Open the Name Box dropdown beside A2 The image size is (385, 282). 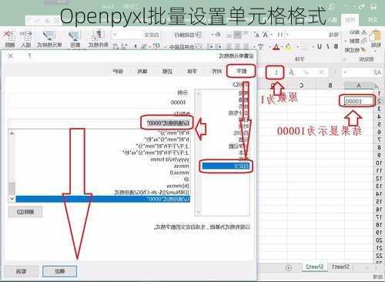coord(345,72)
